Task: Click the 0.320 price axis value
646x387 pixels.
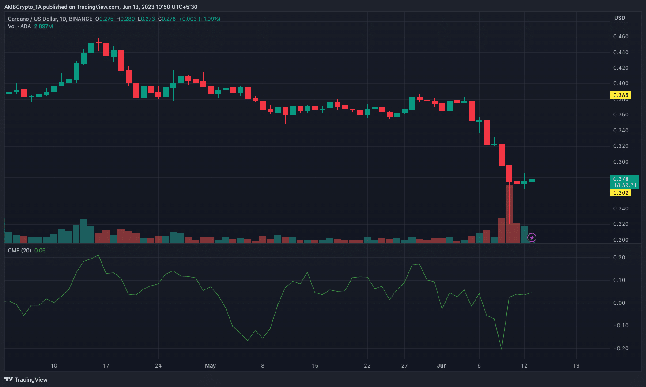Action: click(620, 146)
